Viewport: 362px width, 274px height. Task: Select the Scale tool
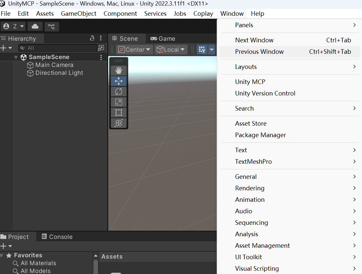click(119, 102)
